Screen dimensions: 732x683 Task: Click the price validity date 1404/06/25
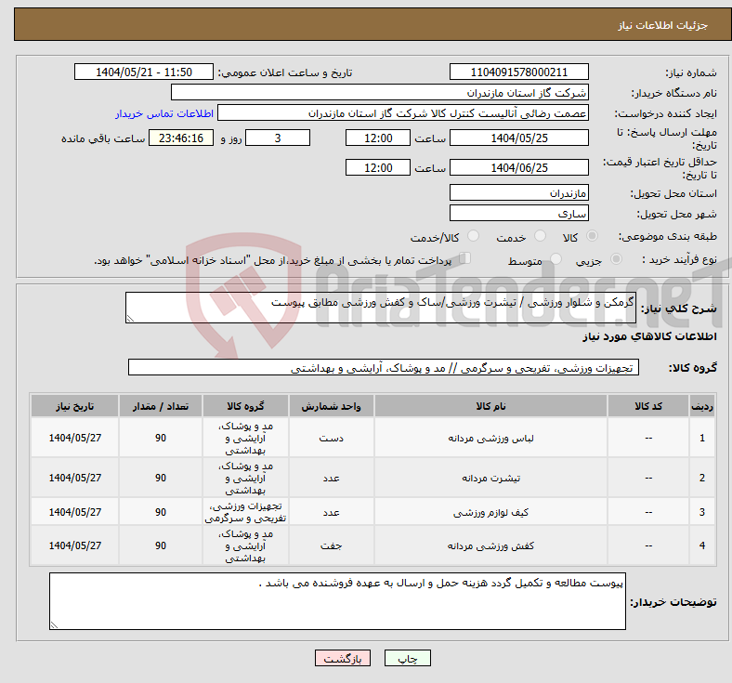(518, 167)
